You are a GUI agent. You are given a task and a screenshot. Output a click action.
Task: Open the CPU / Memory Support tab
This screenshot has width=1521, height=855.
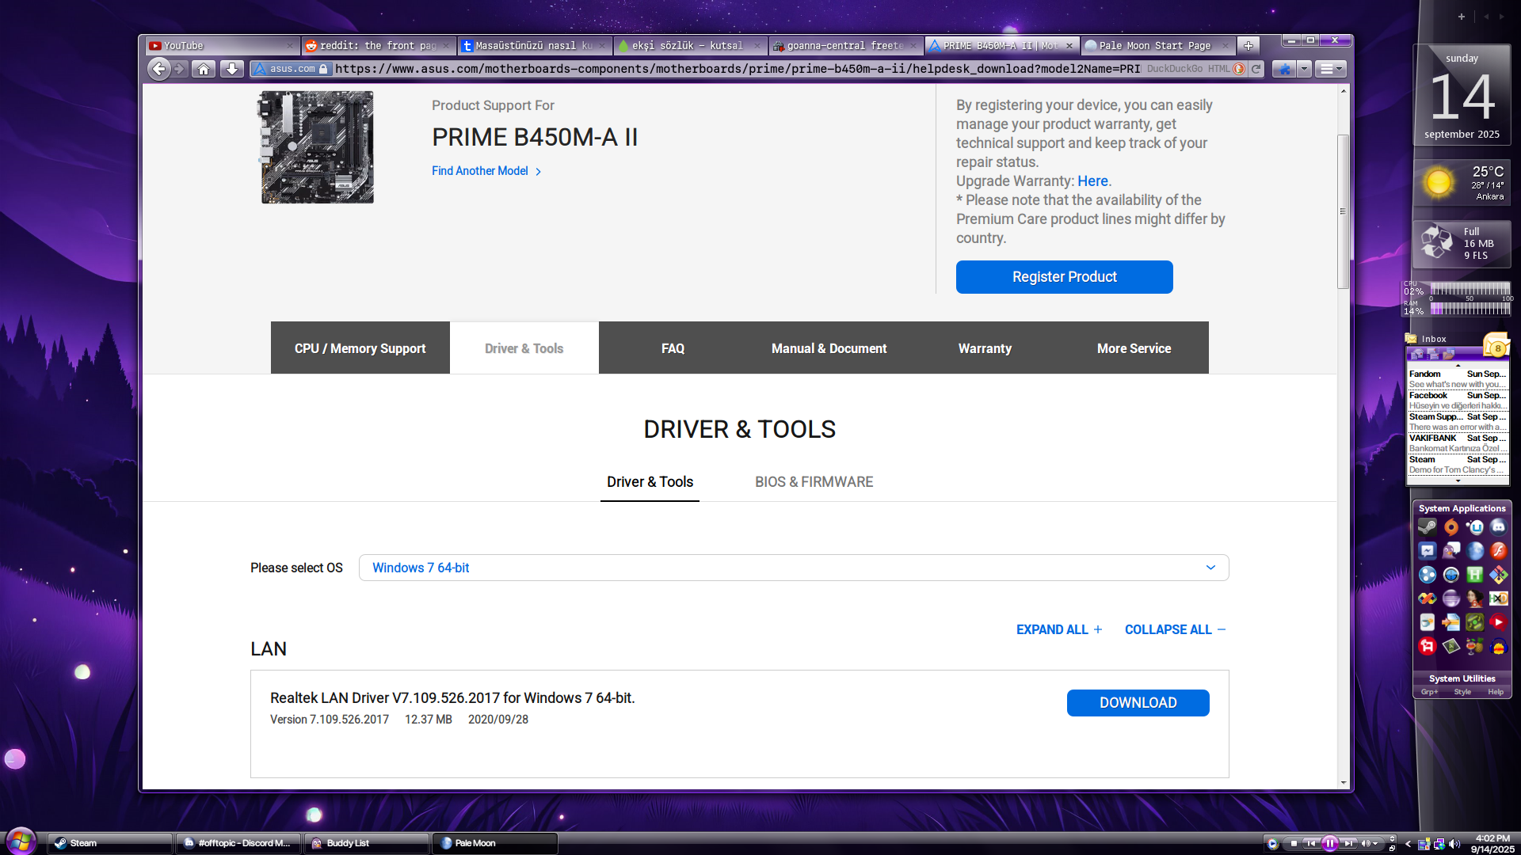pos(360,348)
